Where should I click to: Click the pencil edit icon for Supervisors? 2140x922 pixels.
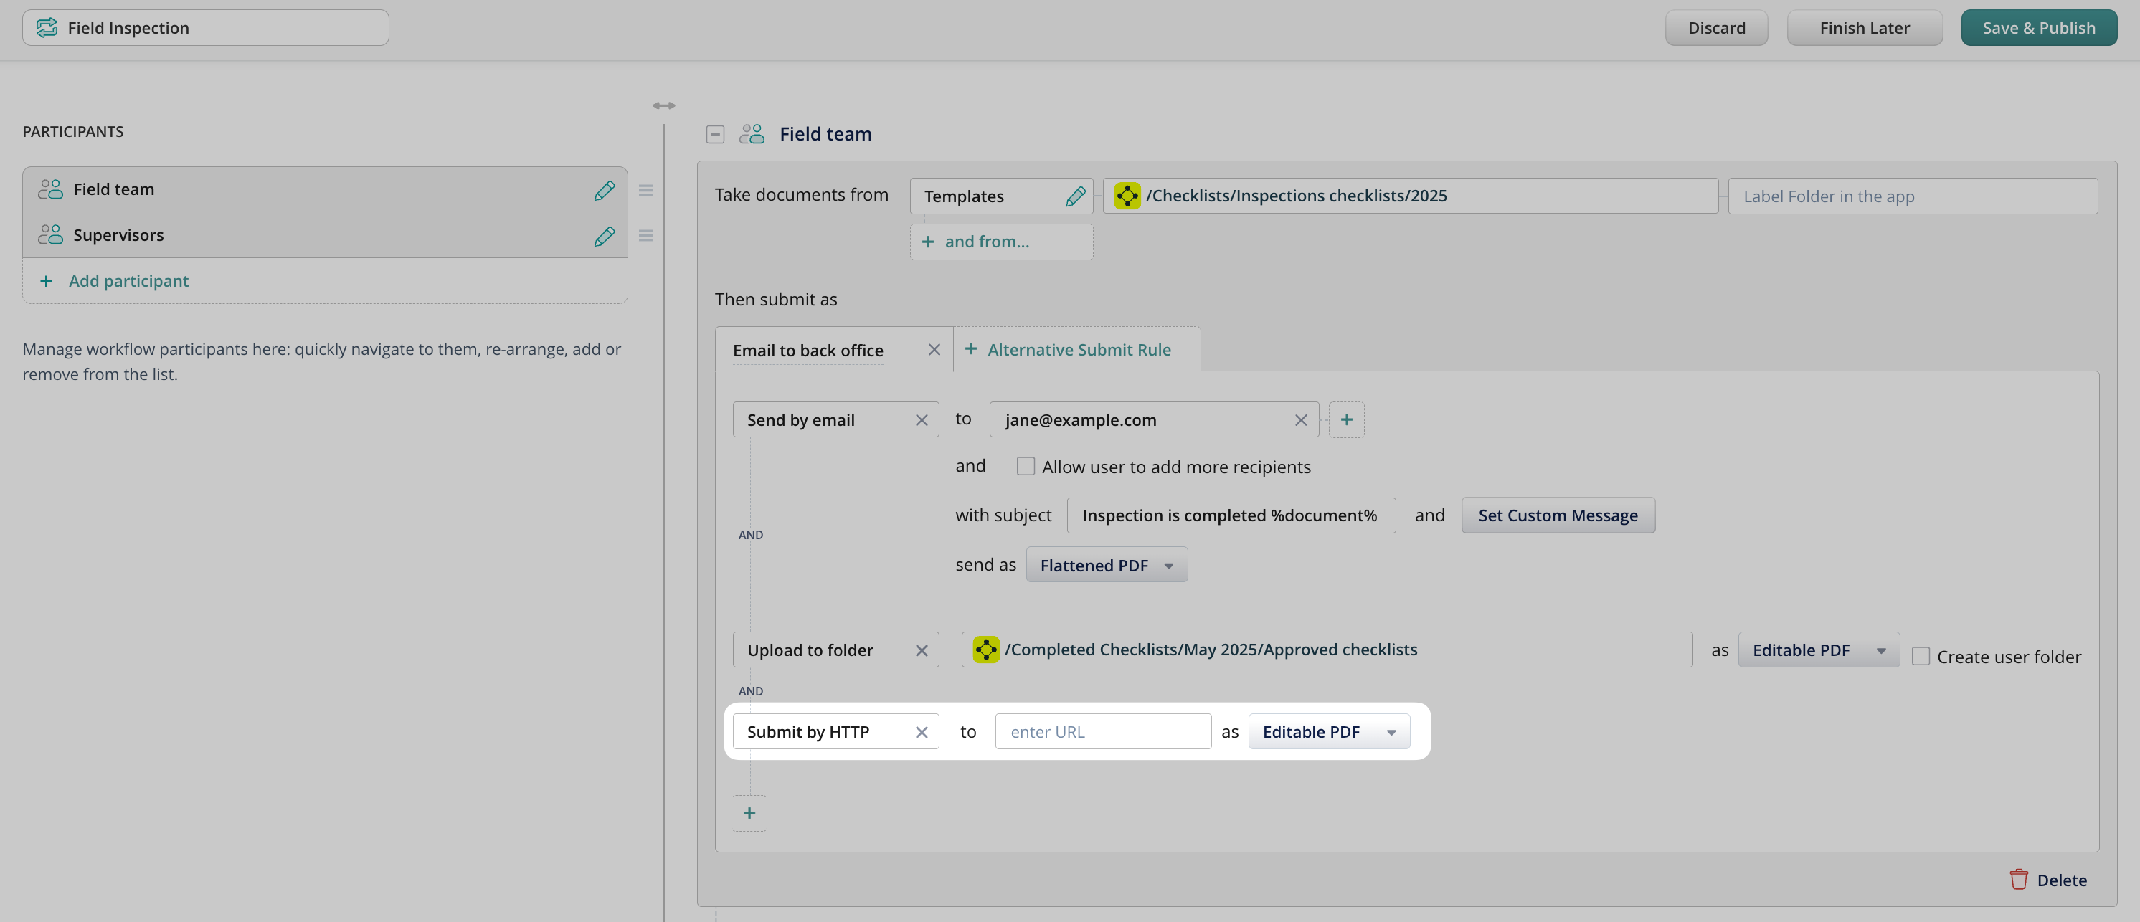(604, 236)
